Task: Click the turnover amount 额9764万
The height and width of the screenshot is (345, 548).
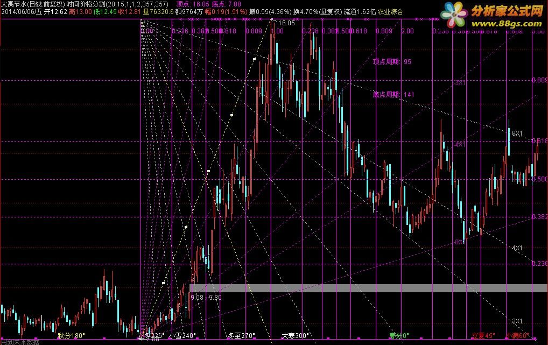Action: click(189, 12)
